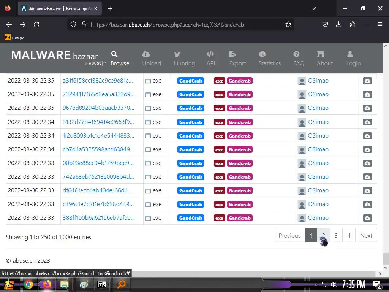The image size is (389, 292).
Task: Download the c396c1e7cfd1e7b628d449 sample
Action: click(x=367, y=204)
